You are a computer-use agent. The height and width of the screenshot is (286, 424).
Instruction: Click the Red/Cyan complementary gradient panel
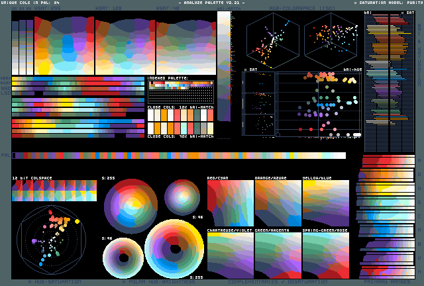click(x=230, y=203)
